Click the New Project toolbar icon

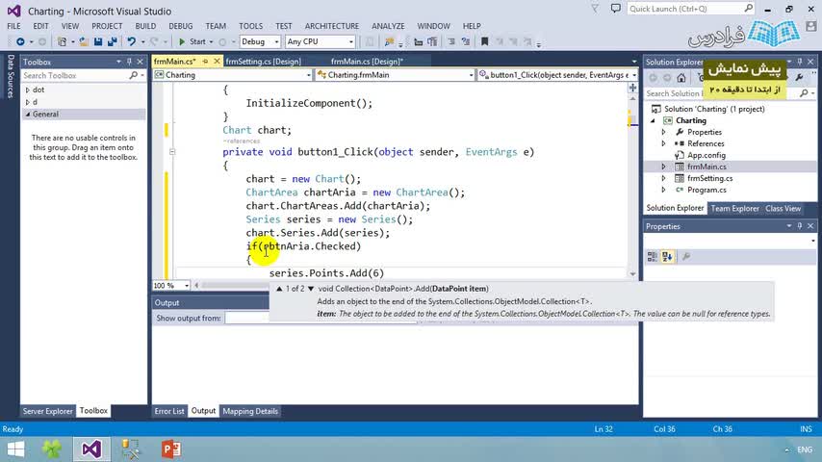(63, 41)
